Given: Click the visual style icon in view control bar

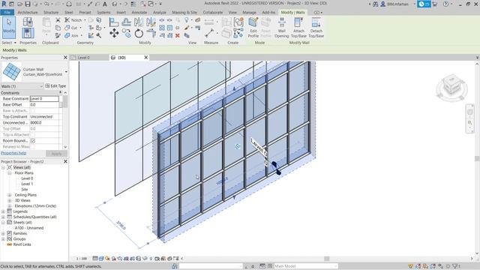Looking at the screenshot, I should pyautogui.click(x=101, y=259).
